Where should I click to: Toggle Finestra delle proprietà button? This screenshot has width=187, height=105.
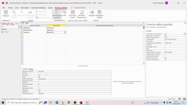point(57,14)
